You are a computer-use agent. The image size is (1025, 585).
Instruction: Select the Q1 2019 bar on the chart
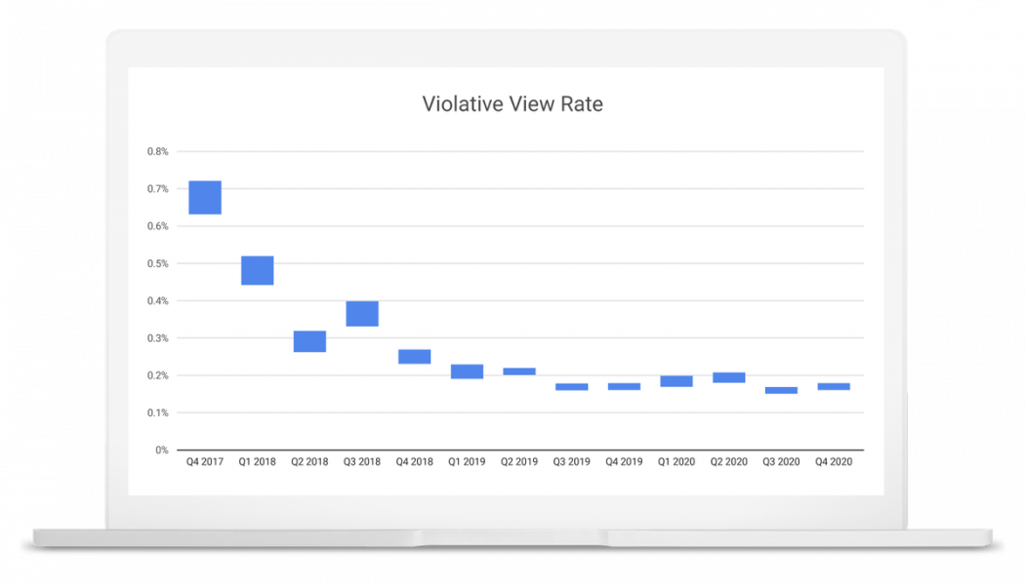[466, 370]
